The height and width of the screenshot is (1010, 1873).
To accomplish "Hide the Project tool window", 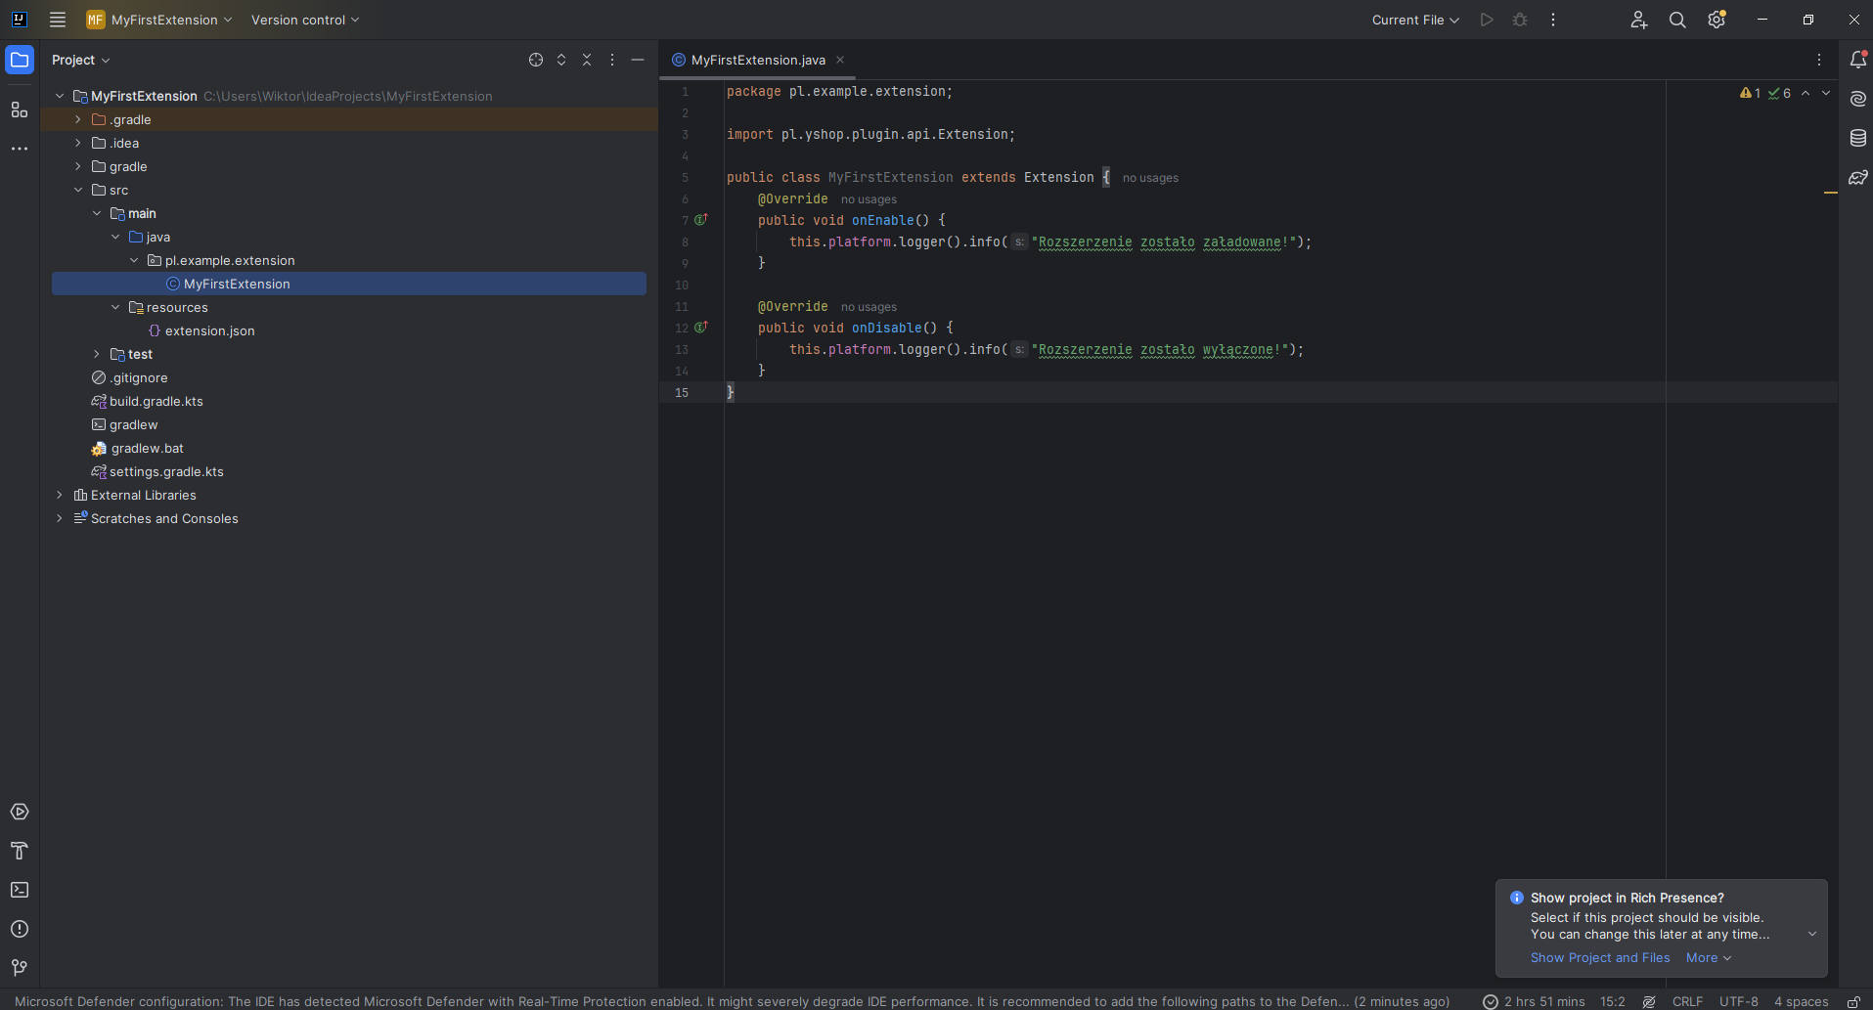I will click(638, 60).
